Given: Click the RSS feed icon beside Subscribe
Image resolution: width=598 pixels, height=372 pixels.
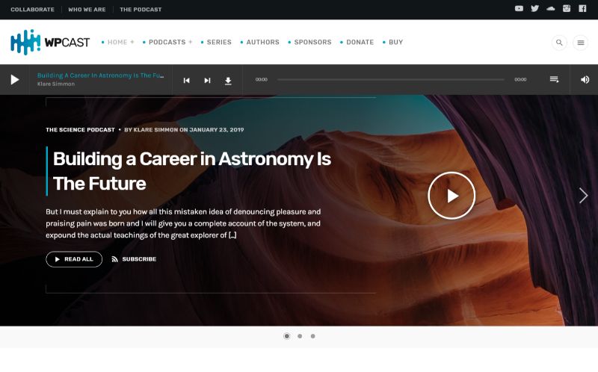Looking at the screenshot, I should point(114,259).
